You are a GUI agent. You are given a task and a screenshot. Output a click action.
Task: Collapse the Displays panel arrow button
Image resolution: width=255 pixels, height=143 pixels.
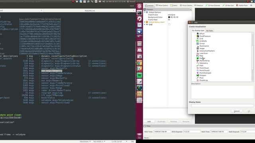(190, 10)
